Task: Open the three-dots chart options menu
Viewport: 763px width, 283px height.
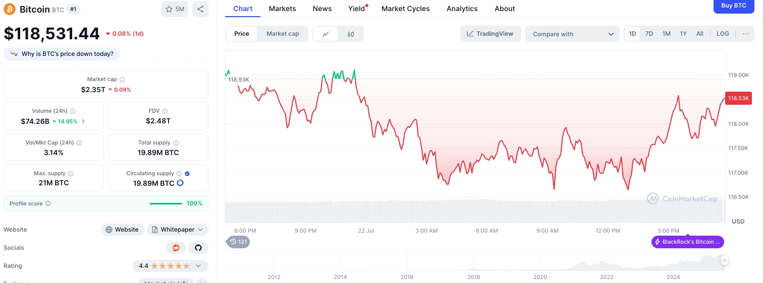Action: [745, 34]
